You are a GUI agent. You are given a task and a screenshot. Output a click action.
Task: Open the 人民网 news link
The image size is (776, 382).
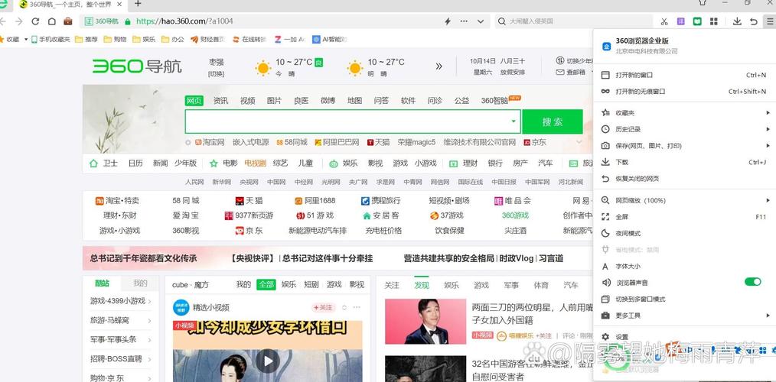pos(194,182)
